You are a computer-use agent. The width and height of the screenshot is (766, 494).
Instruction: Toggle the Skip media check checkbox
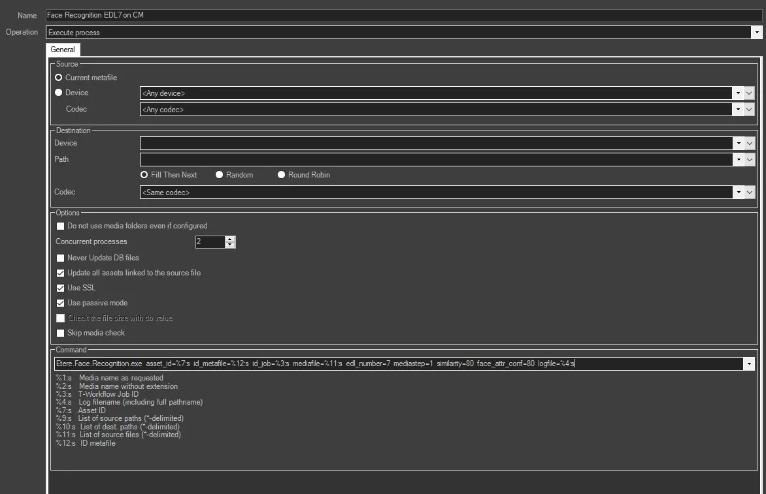[x=61, y=333]
